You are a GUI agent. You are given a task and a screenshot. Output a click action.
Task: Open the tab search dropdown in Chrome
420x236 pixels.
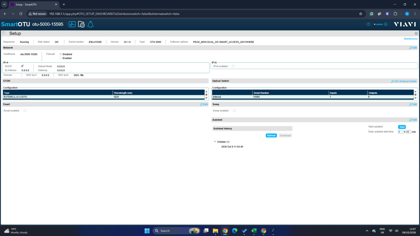pyautogui.click(x=4, y=4)
